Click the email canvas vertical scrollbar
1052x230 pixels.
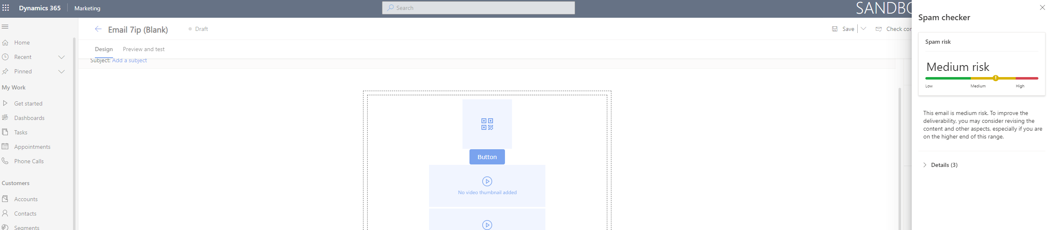tap(900, 158)
